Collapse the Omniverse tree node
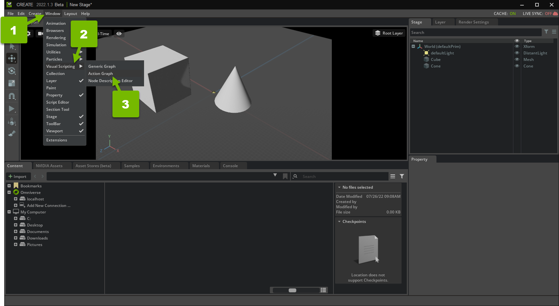Image resolution: width=559 pixels, height=306 pixels. coord(9,192)
